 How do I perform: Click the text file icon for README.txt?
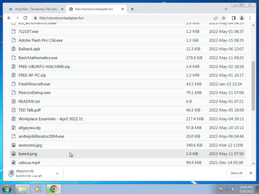tap(14, 101)
